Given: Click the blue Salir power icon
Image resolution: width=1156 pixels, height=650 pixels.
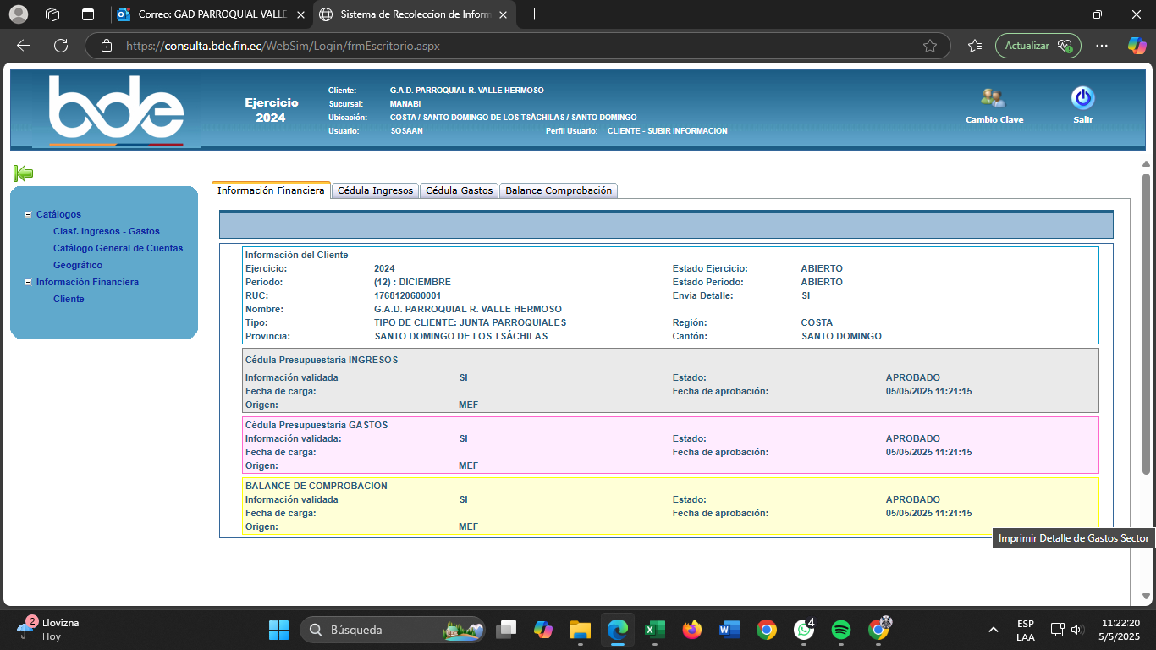Looking at the screenshot, I should pos(1082,98).
